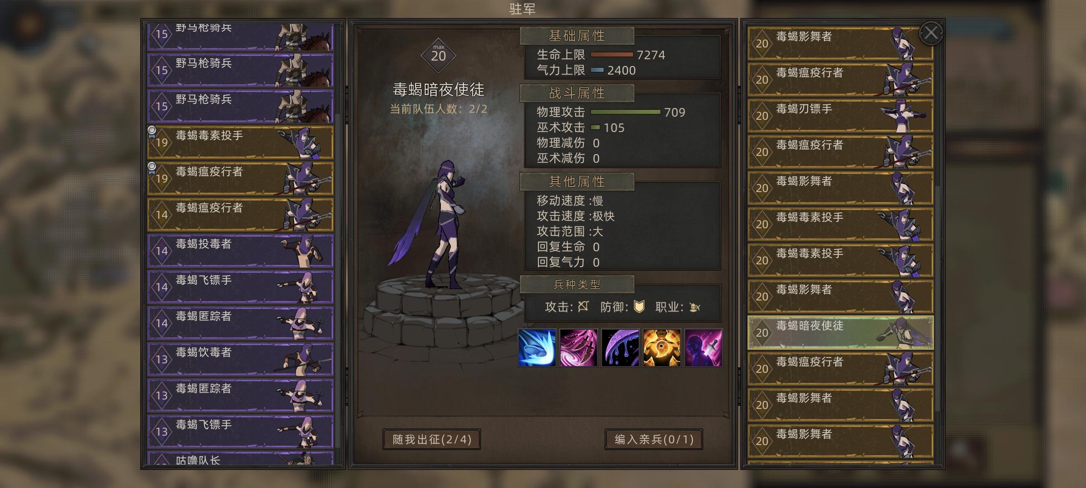Select level 19 毒蝎毒素投手 with medal
Screen dimensions: 1086x488
click(240, 142)
